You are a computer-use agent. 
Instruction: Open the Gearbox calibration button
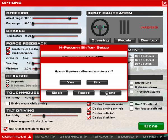point(149,40)
